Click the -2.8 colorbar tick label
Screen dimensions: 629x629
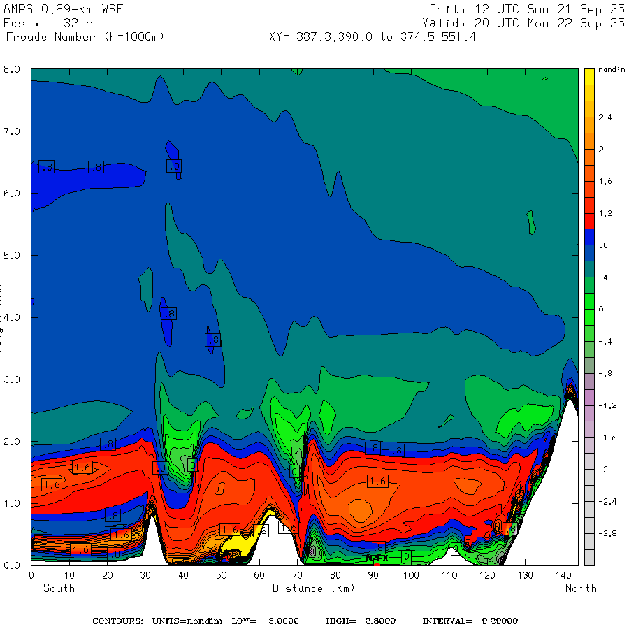607,533
